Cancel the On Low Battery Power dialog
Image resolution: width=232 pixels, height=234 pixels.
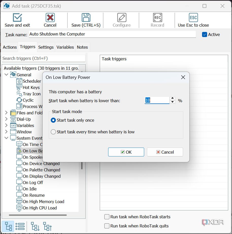coord(165,152)
